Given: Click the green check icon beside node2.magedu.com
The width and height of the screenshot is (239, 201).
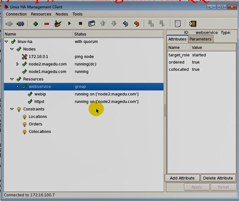Looking at the screenshot, I should coord(24,64).
